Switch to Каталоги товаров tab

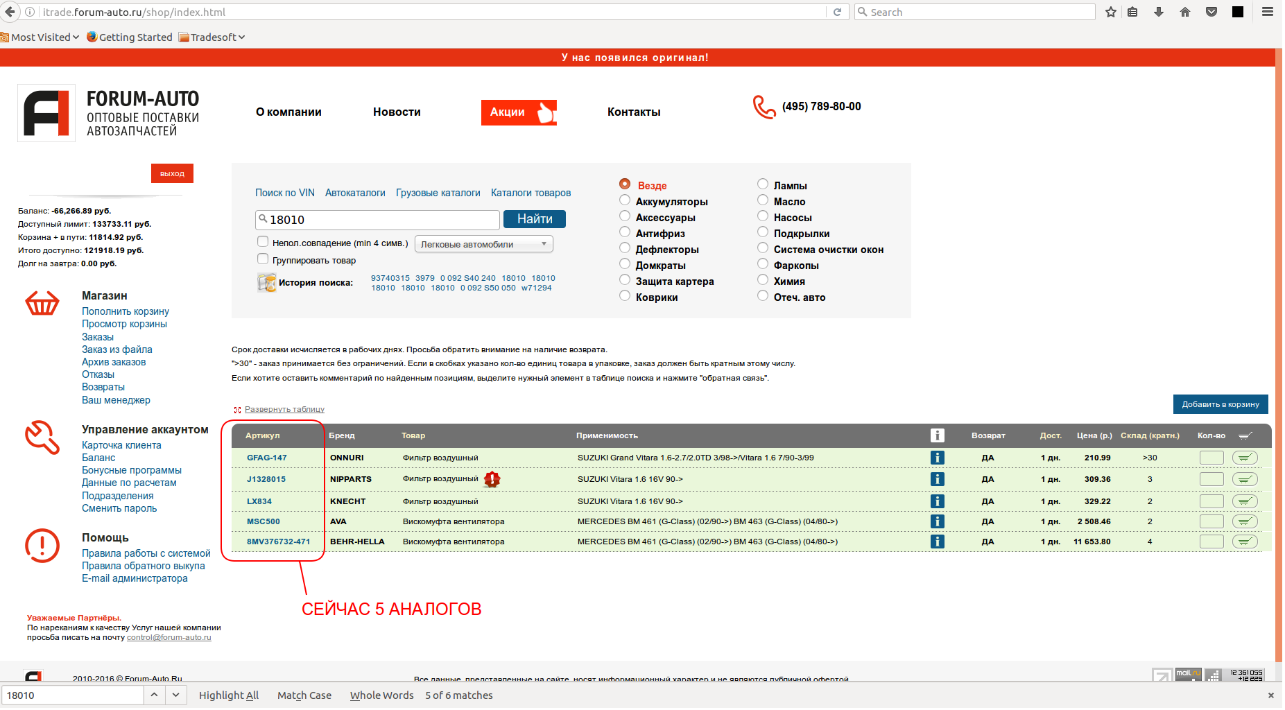(531, 193)
